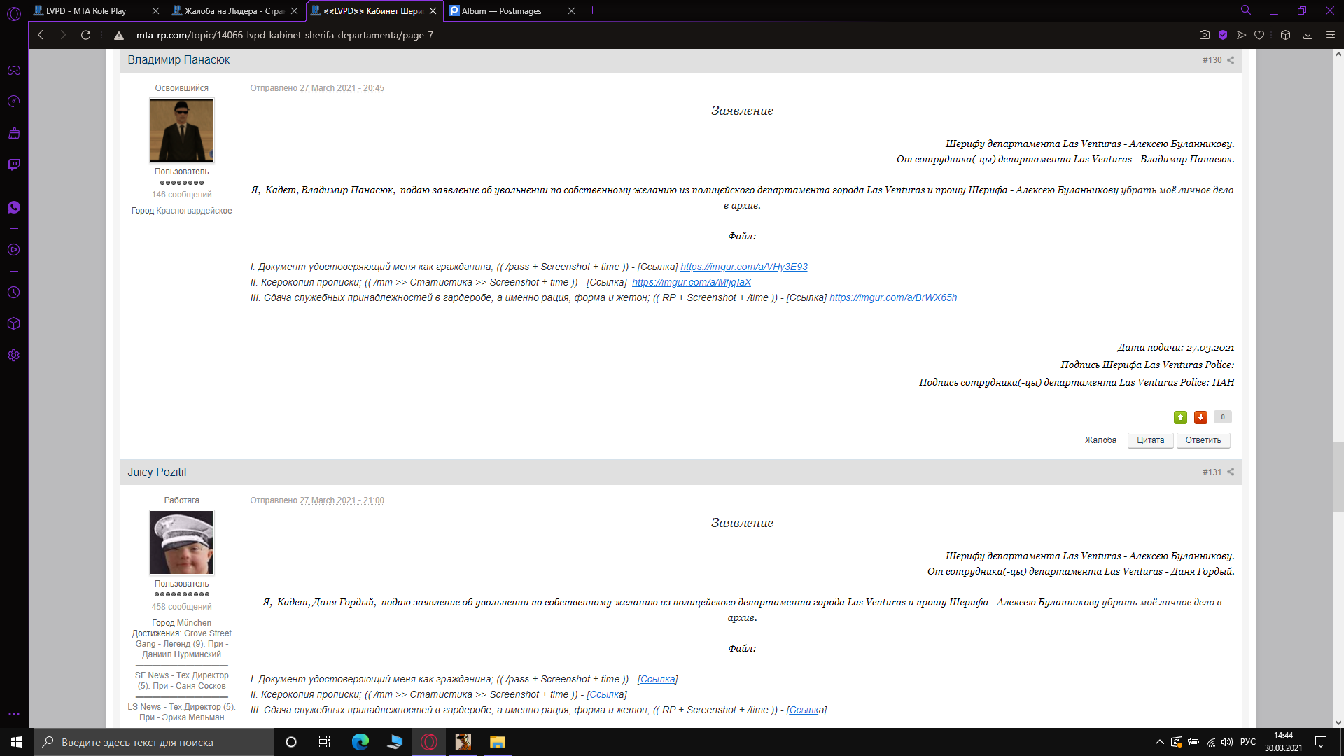Viewport: 1344px width, 756px height.
Task: Click the Цитата button on post #130
Action: pyautogui.click(x=1150, y=440)
